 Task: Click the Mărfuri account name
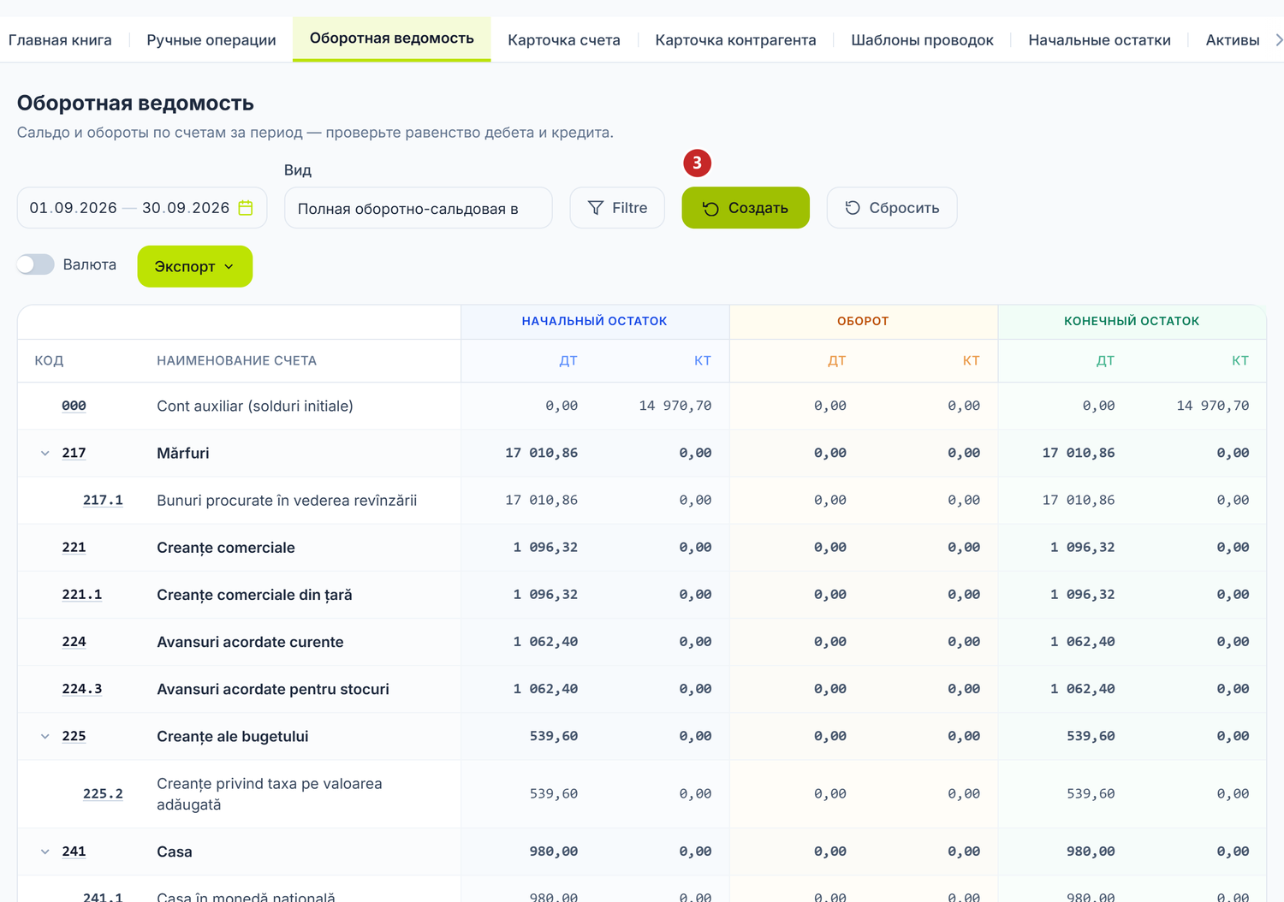click(x=183, y=453)
